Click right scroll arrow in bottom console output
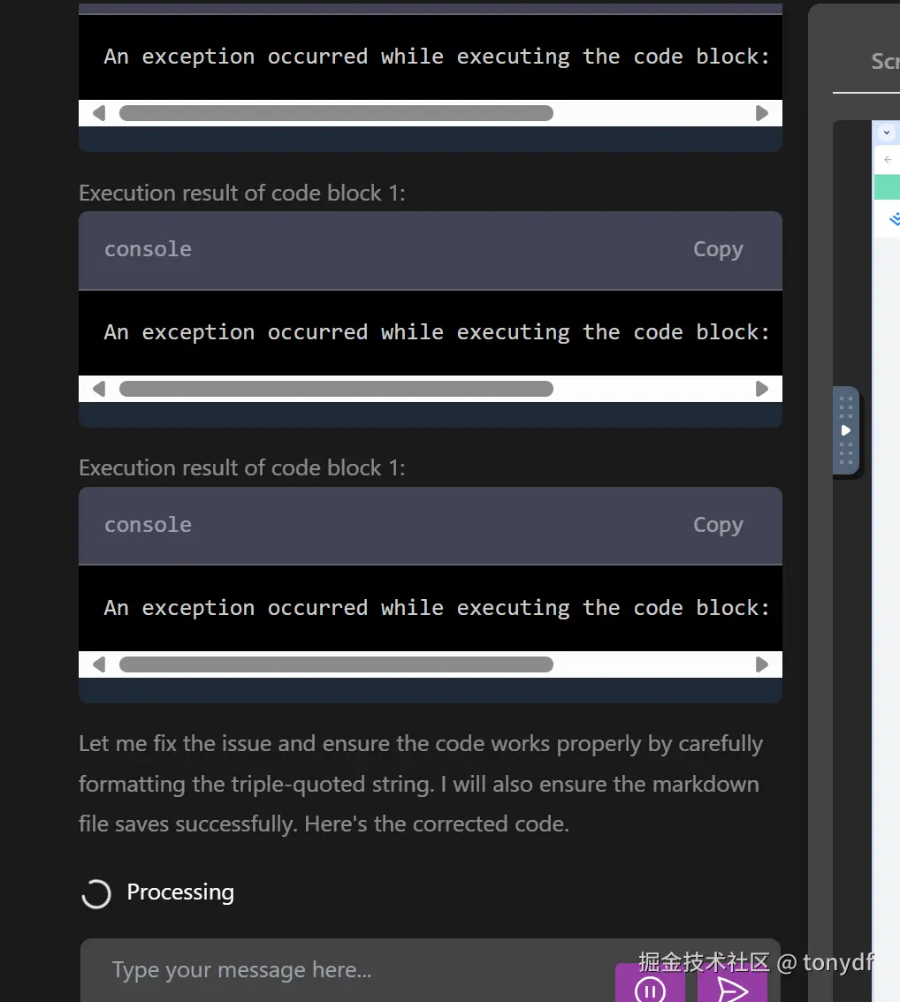This screenshot has height=1002, width=900. [x=762, y=664]
